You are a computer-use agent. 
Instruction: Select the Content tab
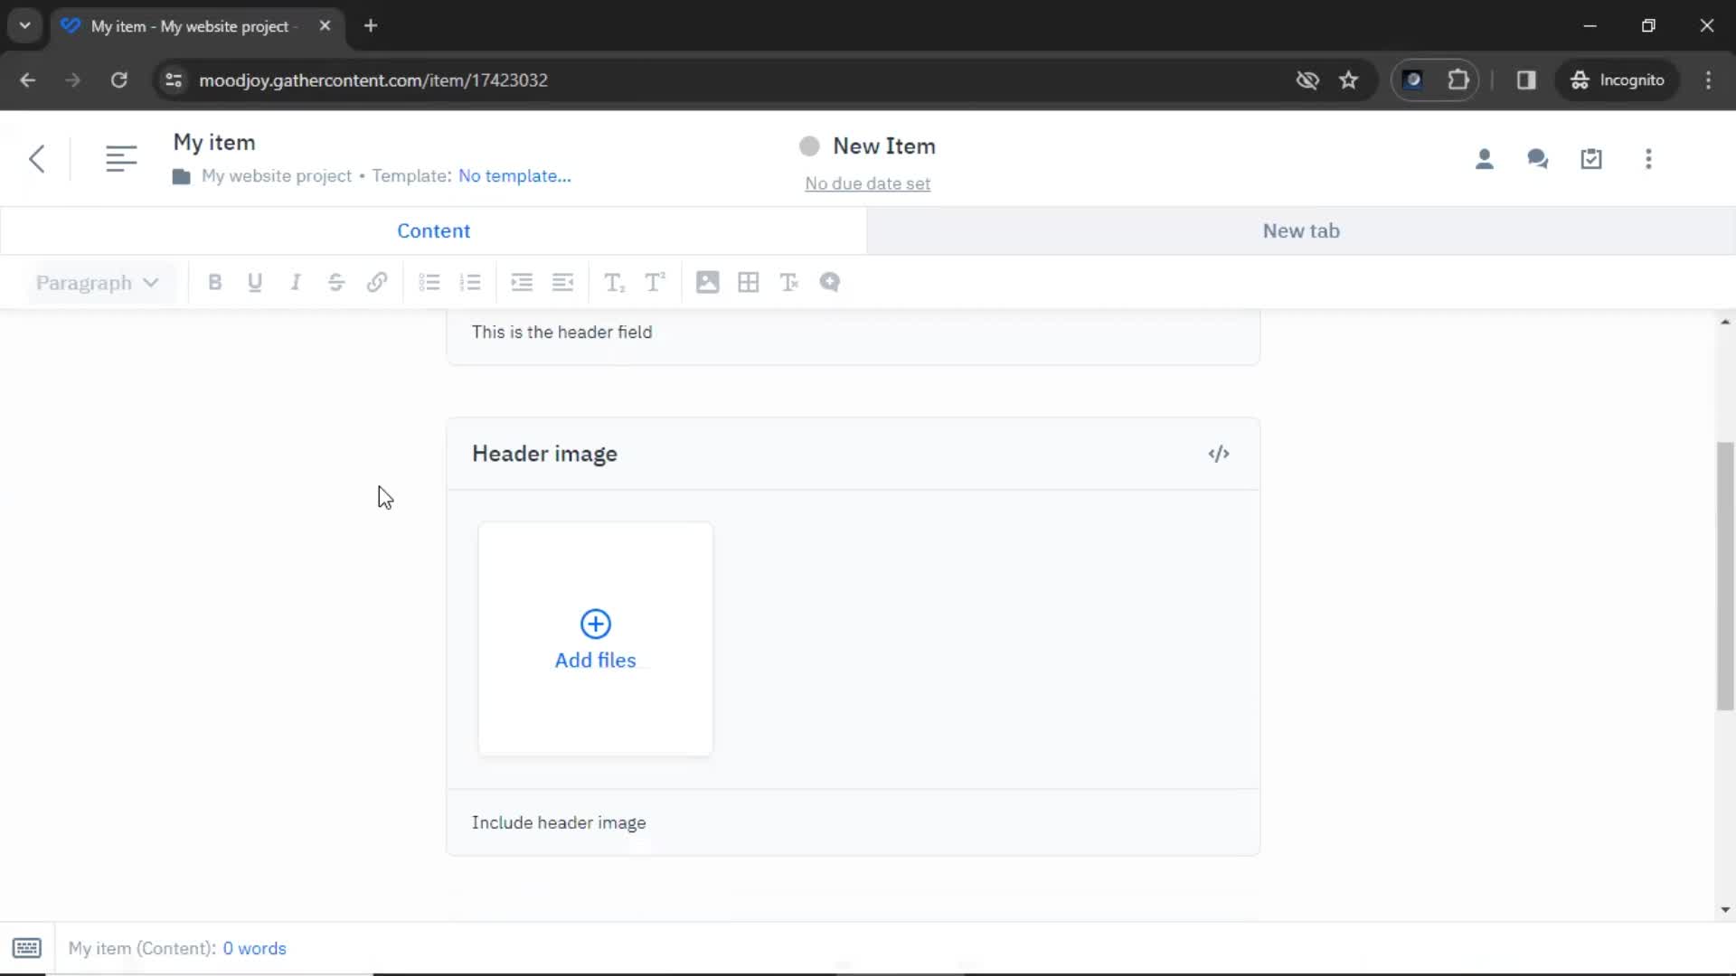tap(434, 231)
